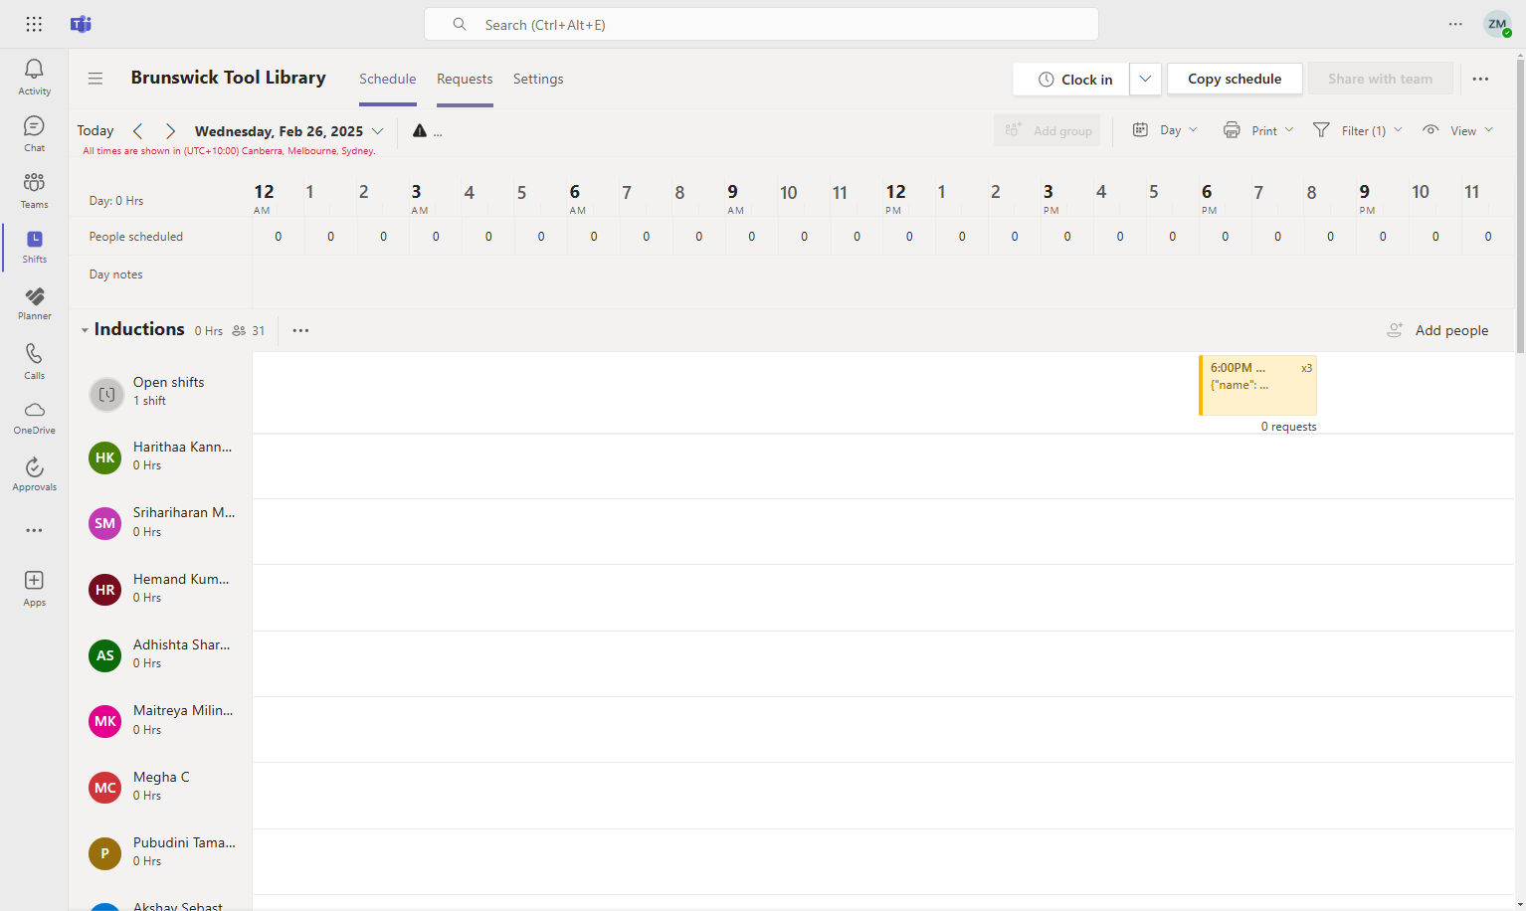Viewport: 1526px width, 911px height.
Task: Open schedule more options ellipsis next to Share
Action: point(1480,79)
